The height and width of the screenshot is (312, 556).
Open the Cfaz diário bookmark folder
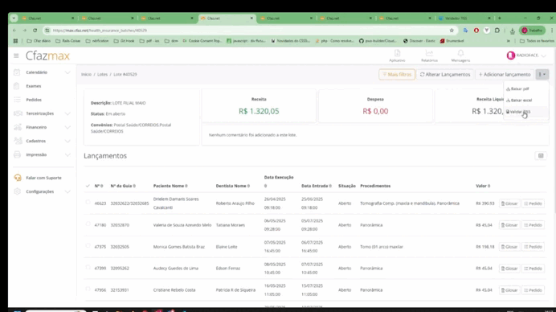39,41
